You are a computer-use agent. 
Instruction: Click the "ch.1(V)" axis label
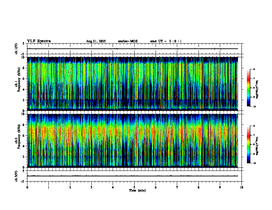click(x=16, y=49)
